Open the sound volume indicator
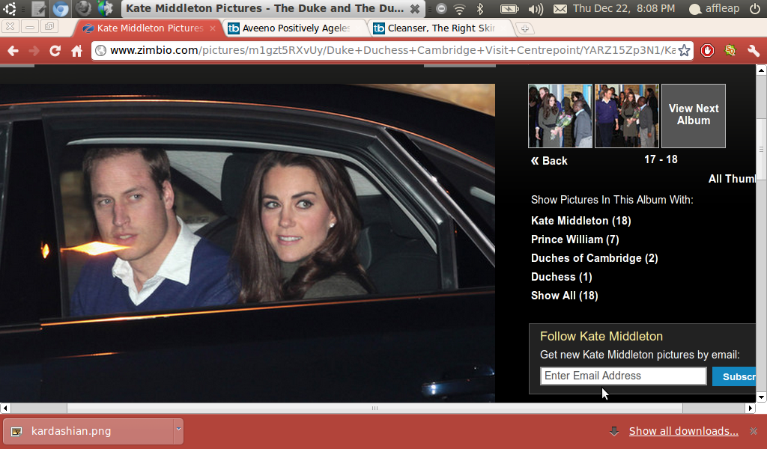Image resolution: width=767 pixels, height=449 pixels. coord(536,9)
